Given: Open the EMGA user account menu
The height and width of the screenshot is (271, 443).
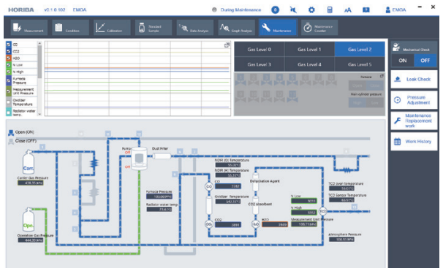Looking at the screenshot, I should (395, 10).
